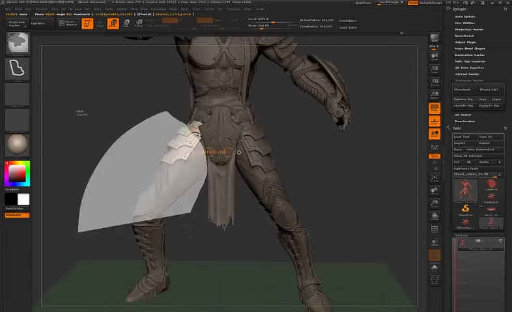Image resolution: width=512 pixels, height=312 pixels.
Task: Expand the SubTool Master section
Action: (467, 74)
